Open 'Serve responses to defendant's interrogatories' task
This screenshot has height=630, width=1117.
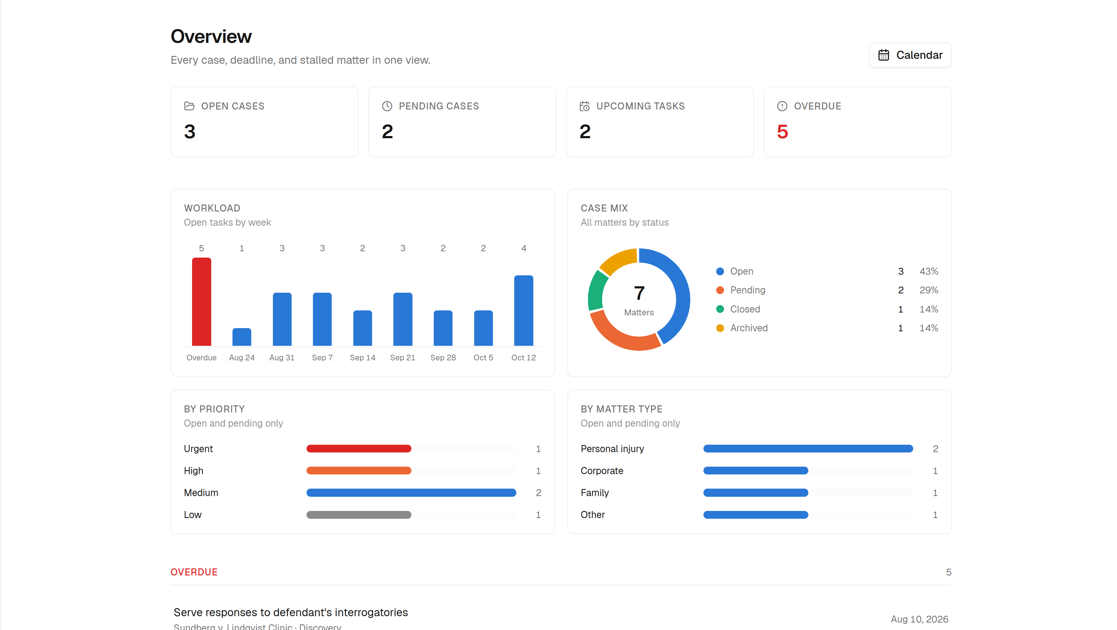click(x=291, y=612)
